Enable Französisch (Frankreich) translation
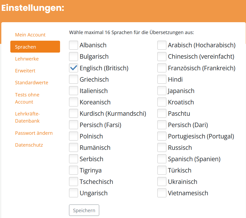This screenshot has height=218, width=246. [162, 68]
